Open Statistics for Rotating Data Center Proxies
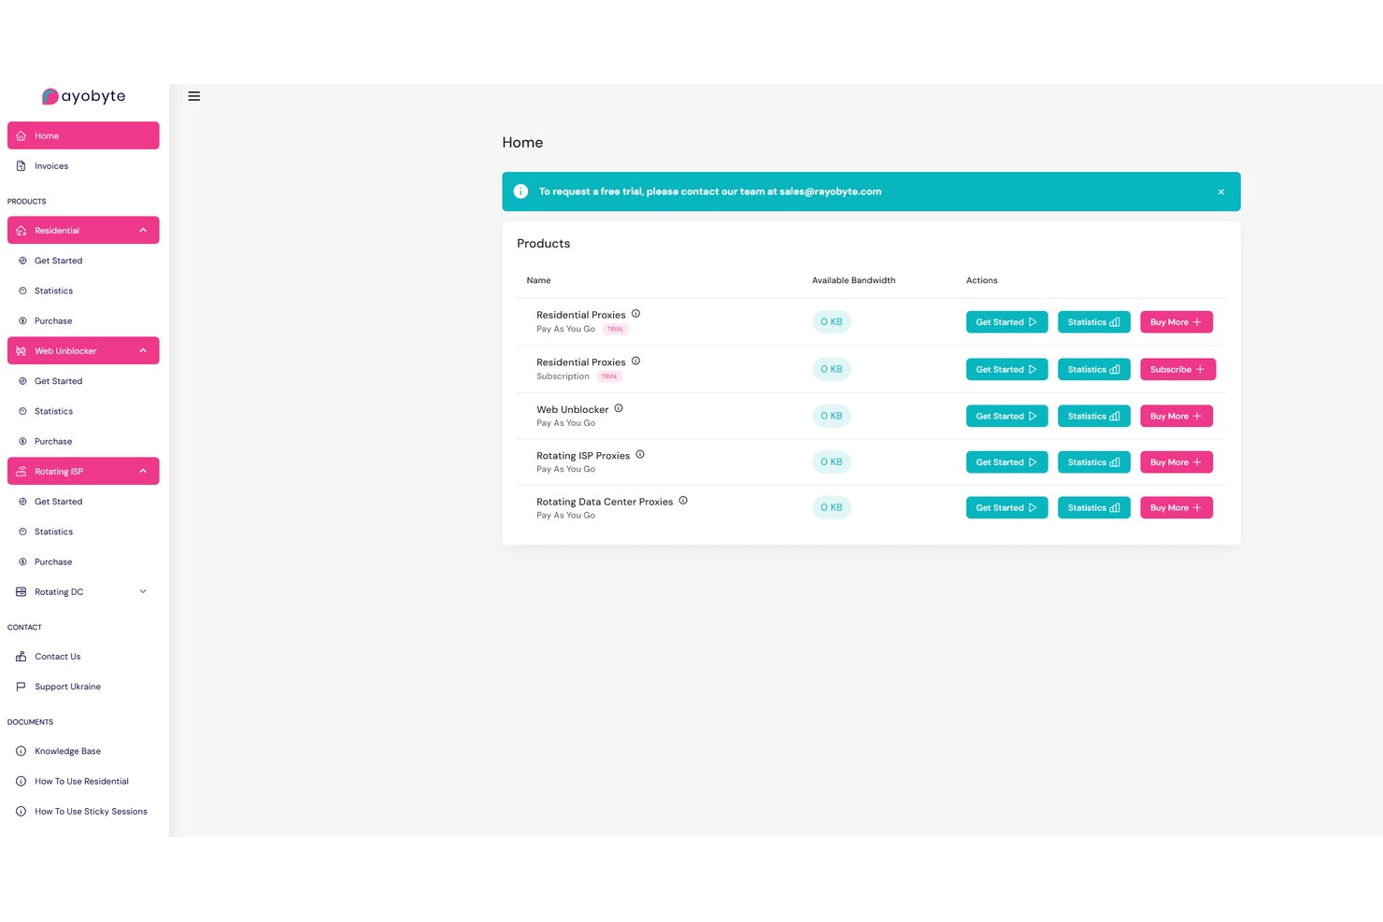Screen dimensions: 1383x922 (1093, 508)
